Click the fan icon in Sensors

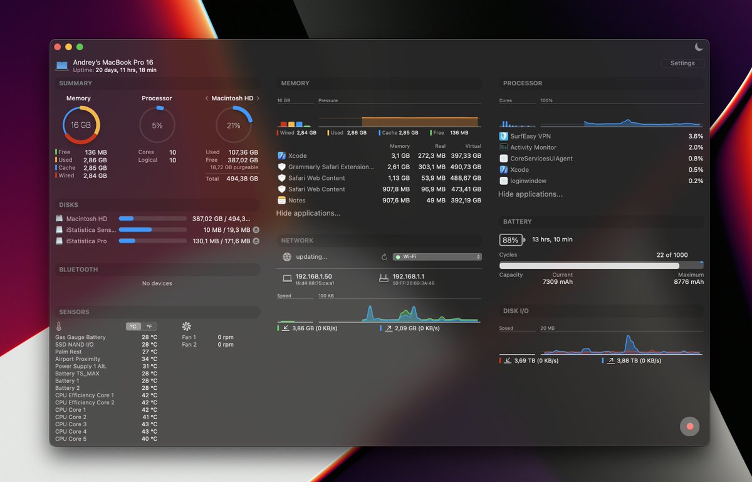tap(186, 327)
